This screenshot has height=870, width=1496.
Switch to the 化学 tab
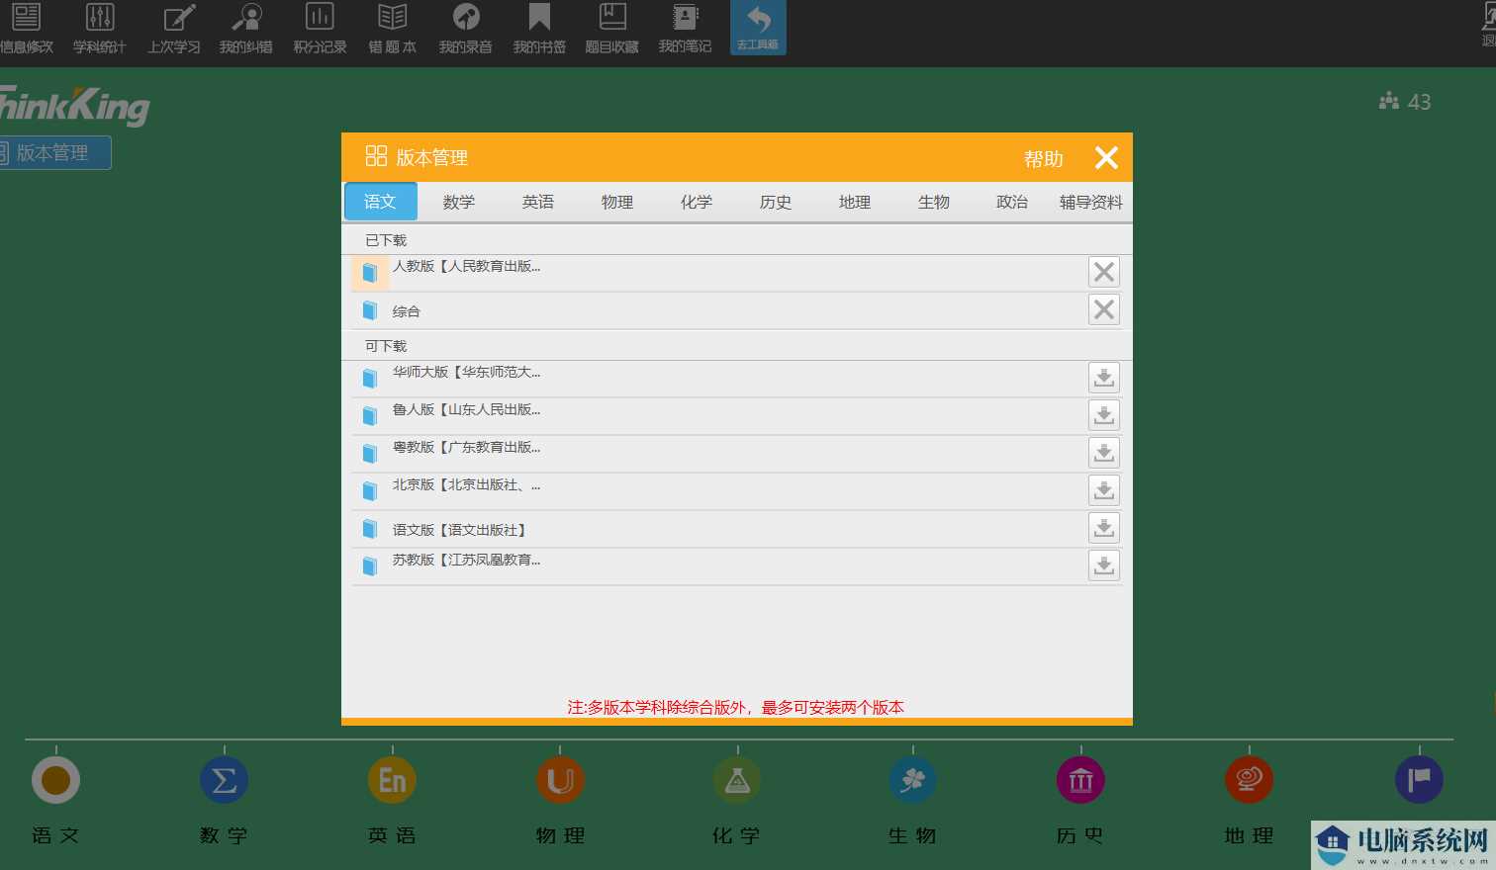(697, 202)
